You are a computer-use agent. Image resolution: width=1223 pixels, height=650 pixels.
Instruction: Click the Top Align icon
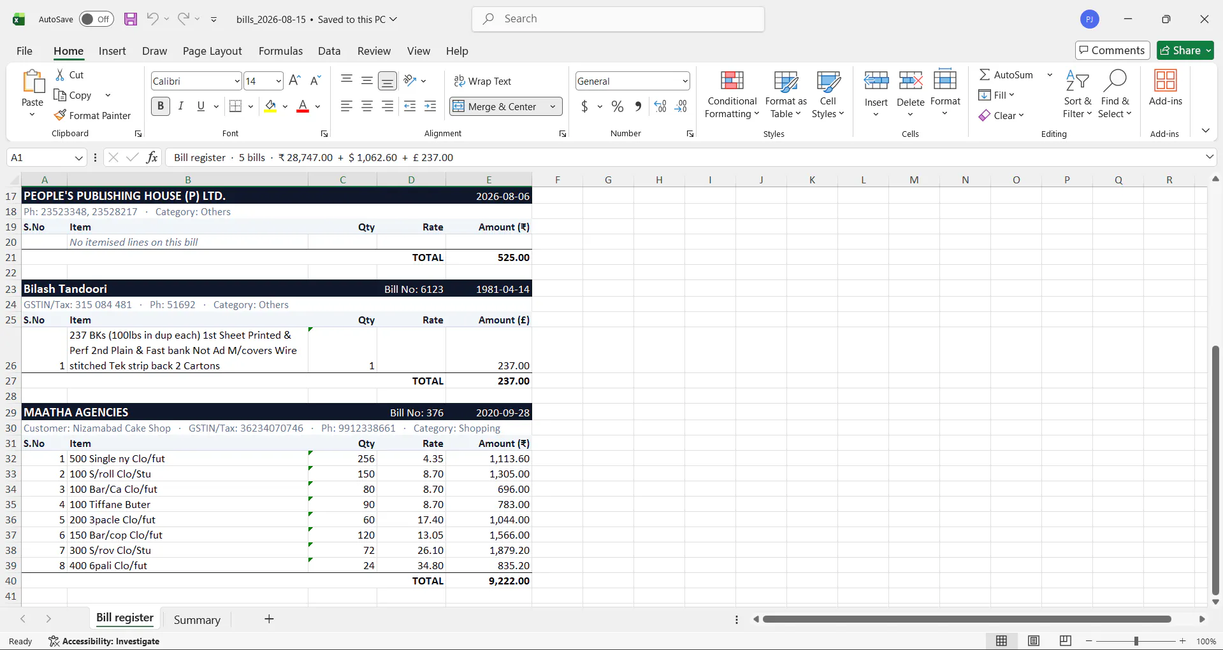pos(347,80)
